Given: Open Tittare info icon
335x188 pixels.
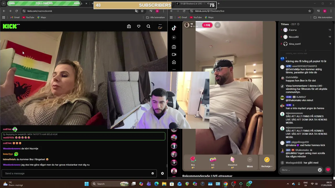Looking at the screenshot, I should [298, 24].
